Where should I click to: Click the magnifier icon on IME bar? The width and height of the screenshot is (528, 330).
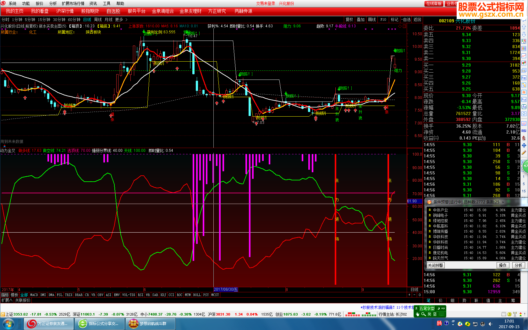point(423,314)
